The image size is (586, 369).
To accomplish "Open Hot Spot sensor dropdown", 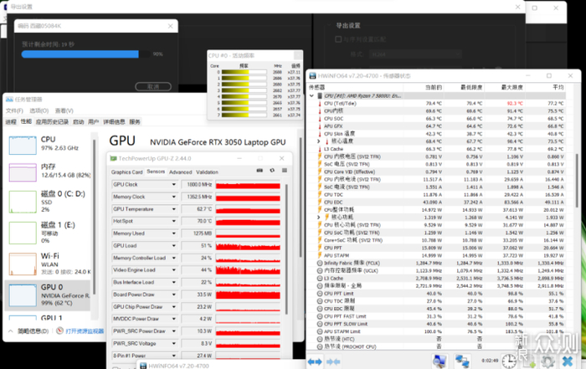I will (x=174, y=221).
